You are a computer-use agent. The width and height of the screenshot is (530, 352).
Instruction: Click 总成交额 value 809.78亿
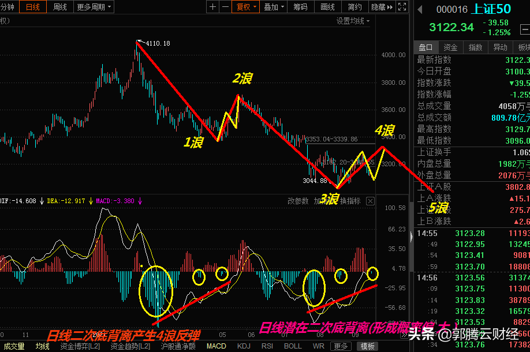(x=510, y=118)
